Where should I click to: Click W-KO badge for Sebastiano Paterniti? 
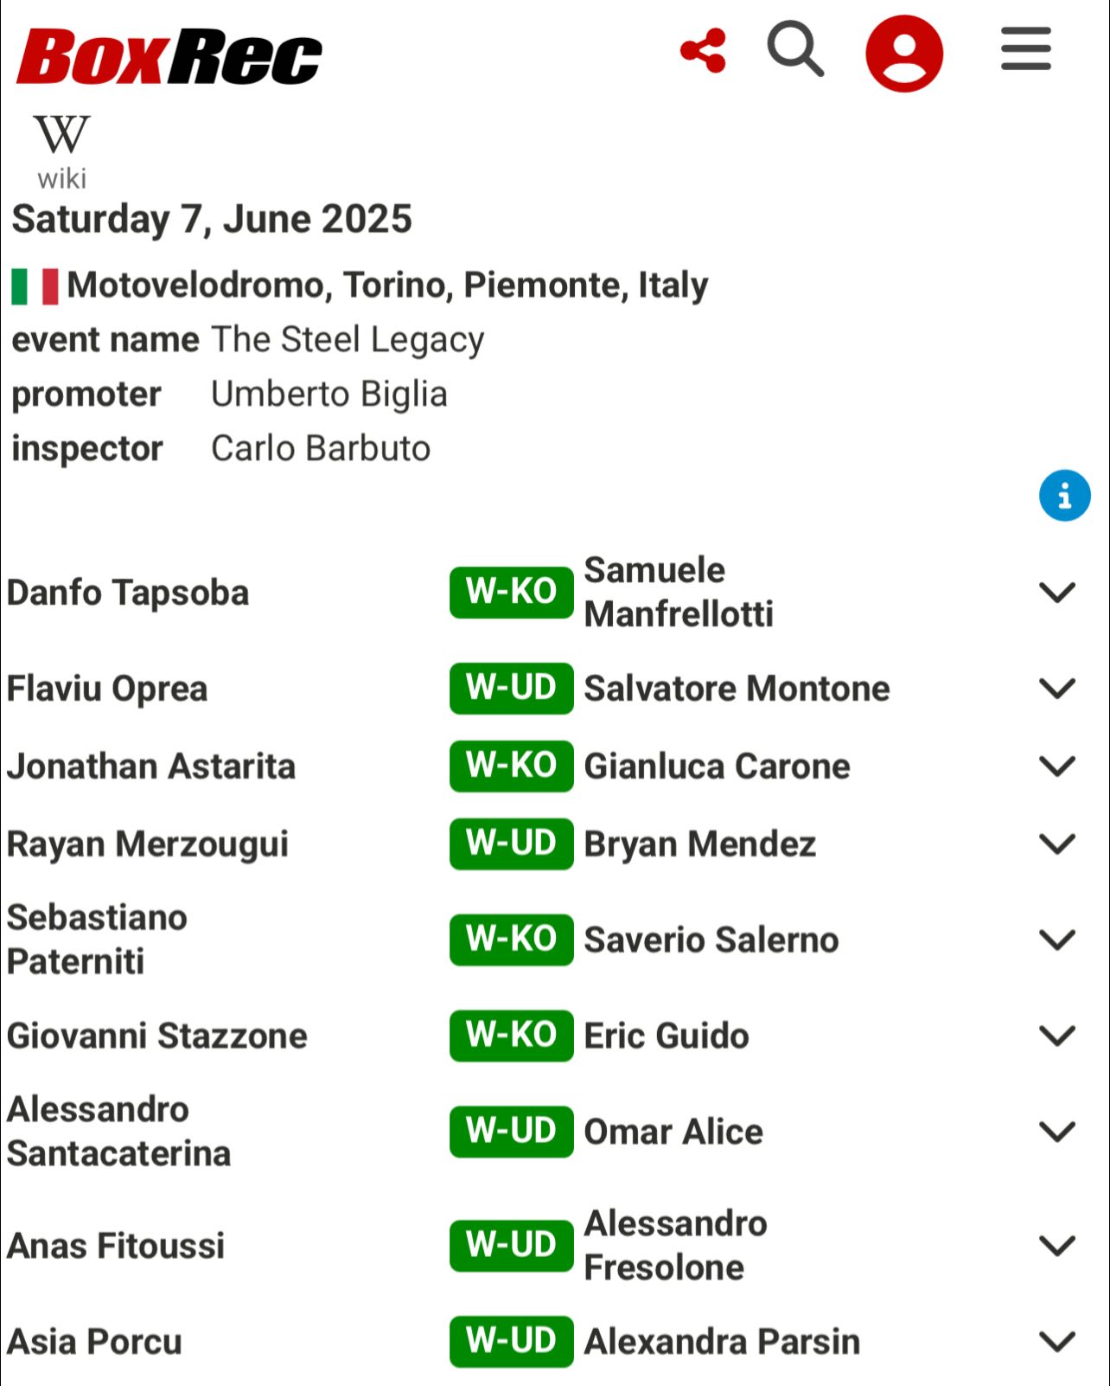(x=512, y=940)
